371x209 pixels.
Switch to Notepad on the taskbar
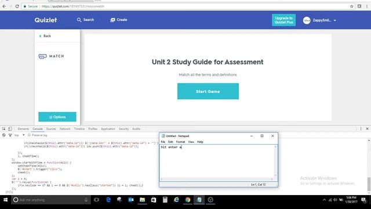point(199,200)
